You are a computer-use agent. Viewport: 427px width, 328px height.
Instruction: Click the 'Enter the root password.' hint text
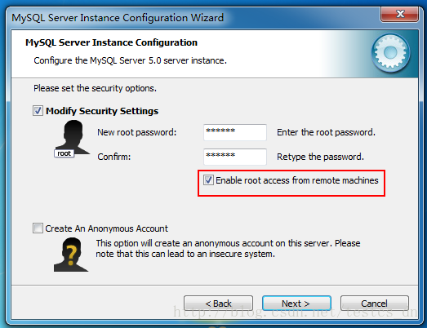tap(326, 132)
